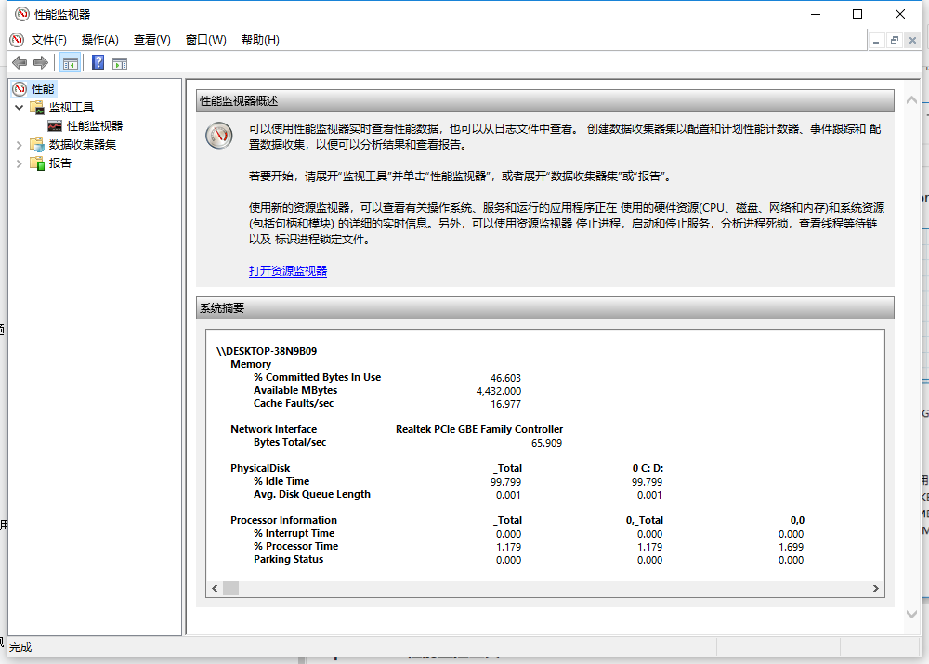929x664 pixels.
Task: Toggle the console tree pane visibility
Action: [x=71, y=62]
